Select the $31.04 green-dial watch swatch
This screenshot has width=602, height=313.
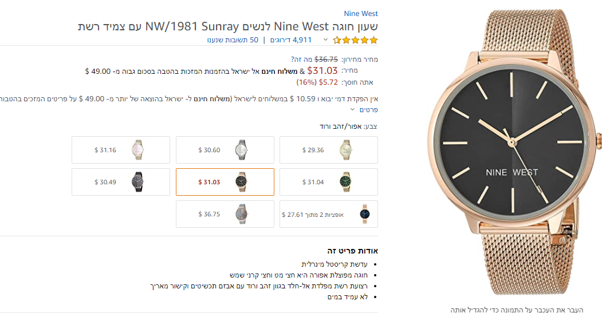[329, 182]
